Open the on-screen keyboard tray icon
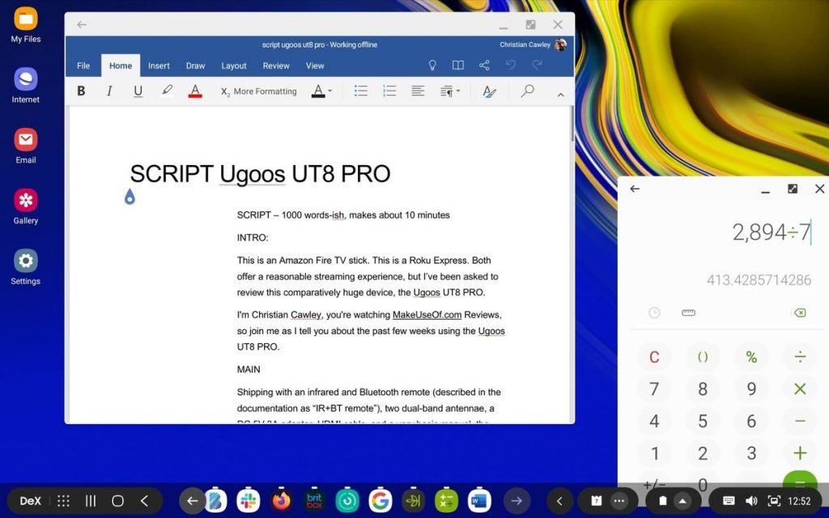Screen dimensions: 829x518 pos(728,501)
